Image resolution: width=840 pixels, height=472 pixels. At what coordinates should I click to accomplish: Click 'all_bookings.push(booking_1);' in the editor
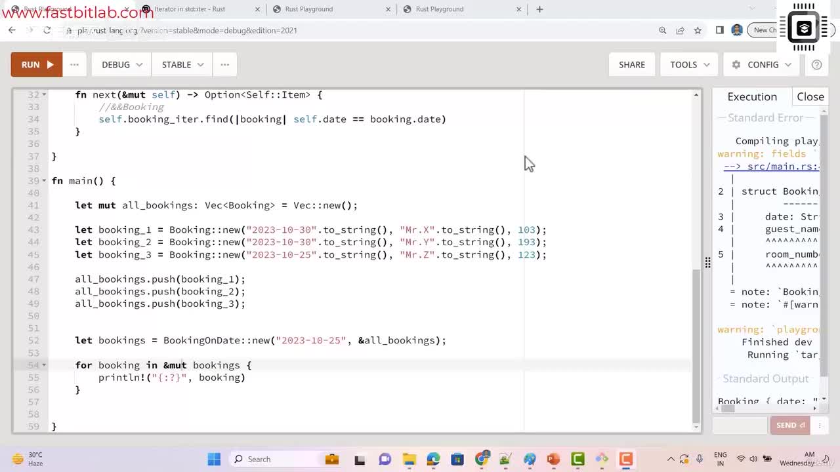(160, 279)
